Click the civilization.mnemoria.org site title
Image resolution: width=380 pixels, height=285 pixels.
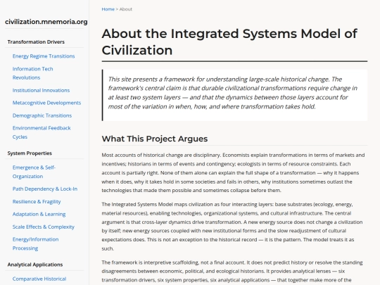pos(46,22)
